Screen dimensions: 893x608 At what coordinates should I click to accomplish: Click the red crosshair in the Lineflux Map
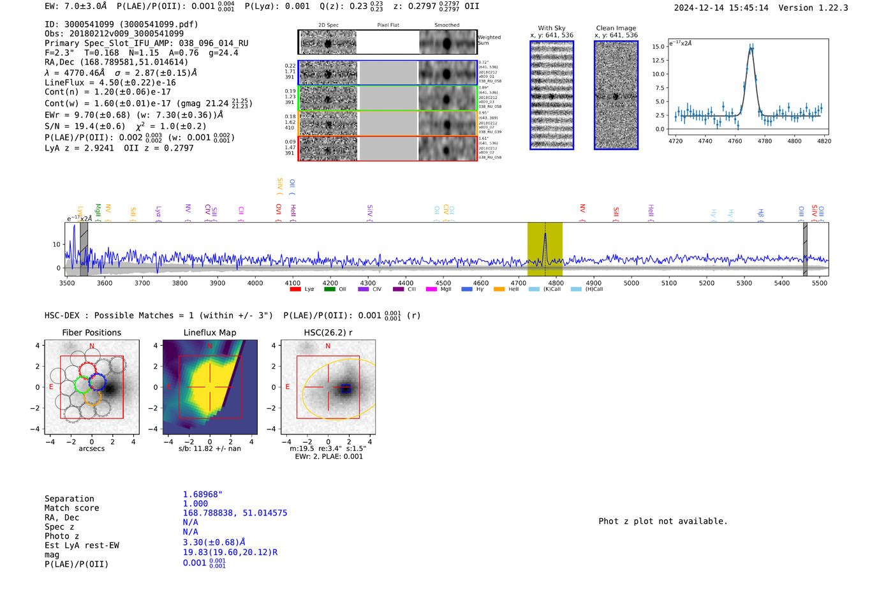point(210,387)
